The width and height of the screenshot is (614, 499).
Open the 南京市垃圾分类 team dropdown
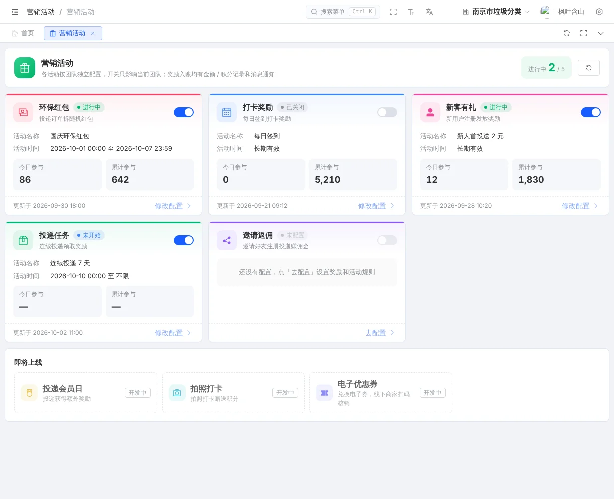(x=496, y=12)
